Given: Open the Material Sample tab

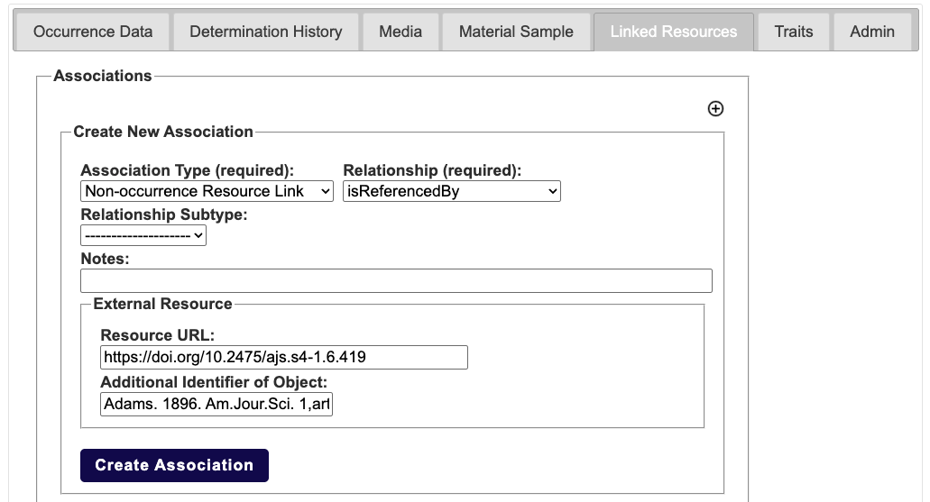Looking at the screenshot, I should (x=516, y=32).
